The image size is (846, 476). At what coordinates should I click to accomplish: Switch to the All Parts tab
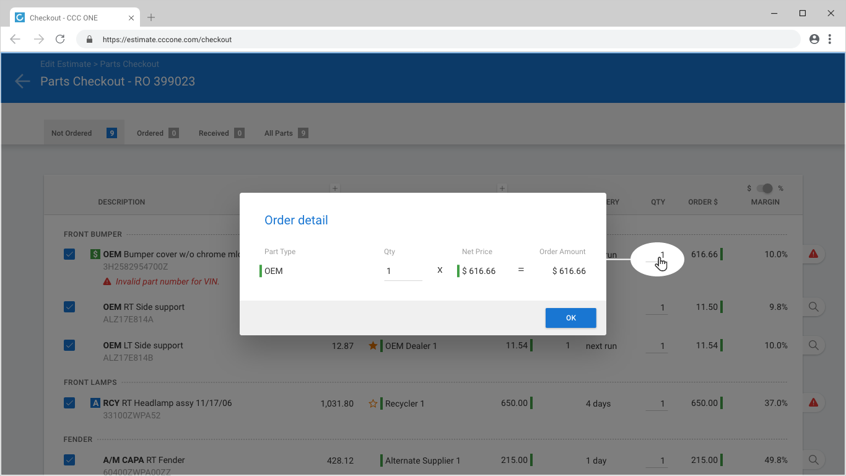coord(286,133)
